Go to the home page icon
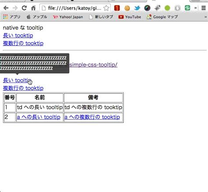The height and width of the screenshot is (192, 208). point(33,8)
